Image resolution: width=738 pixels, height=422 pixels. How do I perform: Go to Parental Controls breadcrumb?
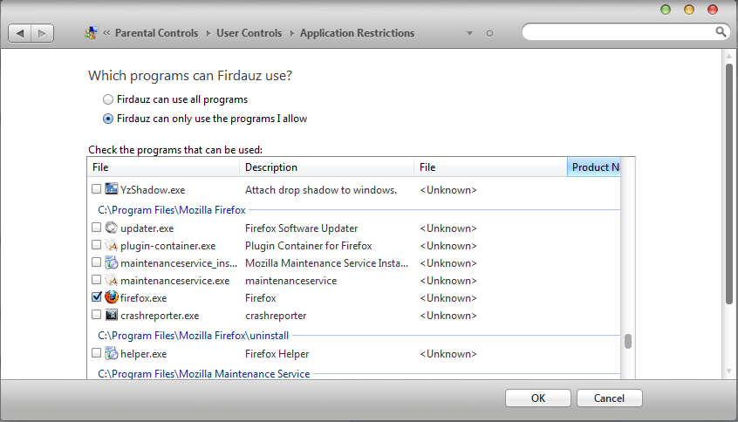156,33
